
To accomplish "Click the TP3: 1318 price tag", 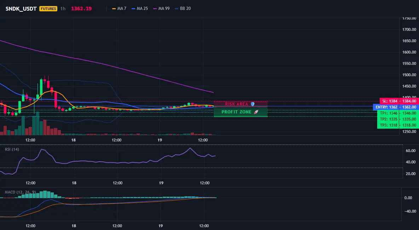I will pos(398,125).
